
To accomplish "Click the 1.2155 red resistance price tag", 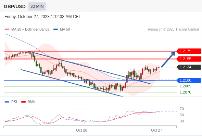I will [x=189, y=59].
